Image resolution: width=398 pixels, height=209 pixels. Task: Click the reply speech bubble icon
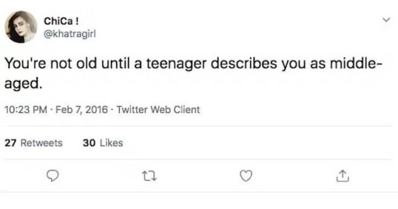coord(53,175)
